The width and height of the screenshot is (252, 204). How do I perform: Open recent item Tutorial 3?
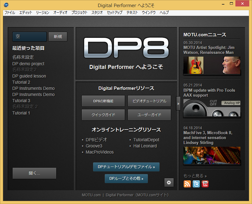click(x=21, y=101)
